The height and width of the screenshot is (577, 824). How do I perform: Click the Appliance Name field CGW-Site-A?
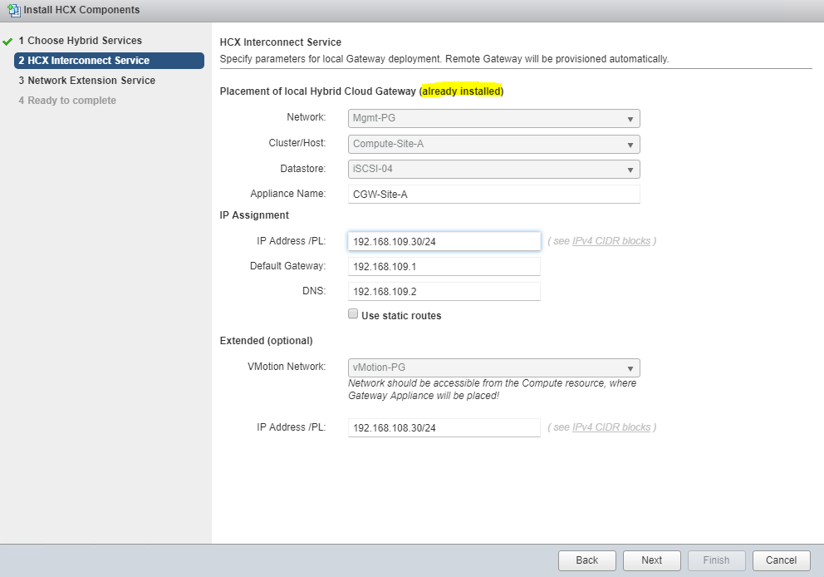pos(493,194)
